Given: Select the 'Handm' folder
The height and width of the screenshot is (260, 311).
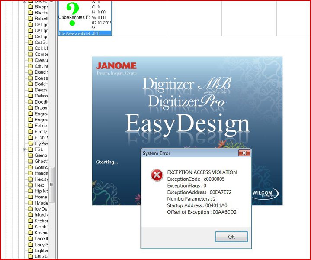Looking at the screenshot, I should point(41,173).
